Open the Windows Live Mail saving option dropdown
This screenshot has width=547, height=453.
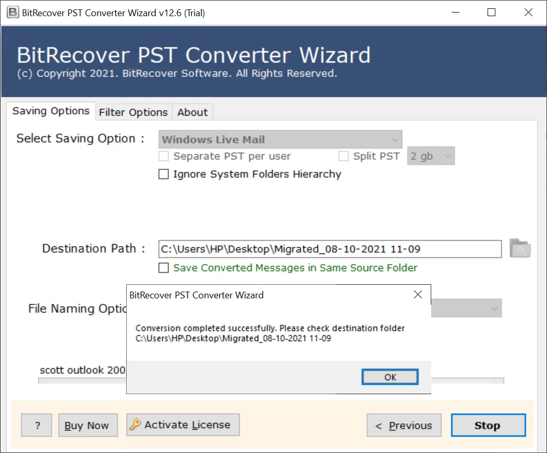pos(280,140)
